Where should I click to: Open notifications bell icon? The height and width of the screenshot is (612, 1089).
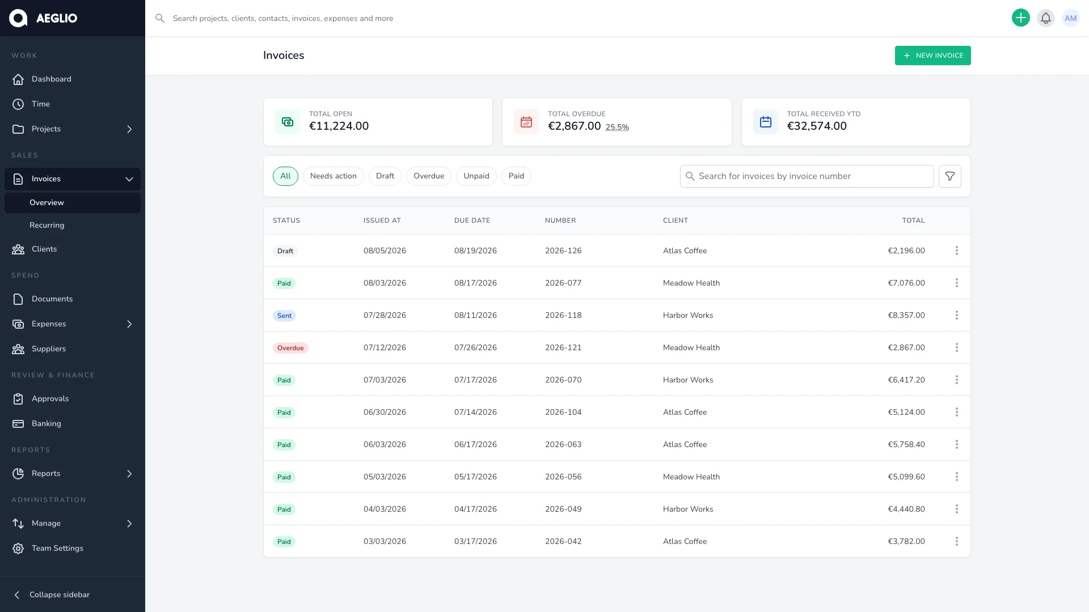[x=1046, y=18]
